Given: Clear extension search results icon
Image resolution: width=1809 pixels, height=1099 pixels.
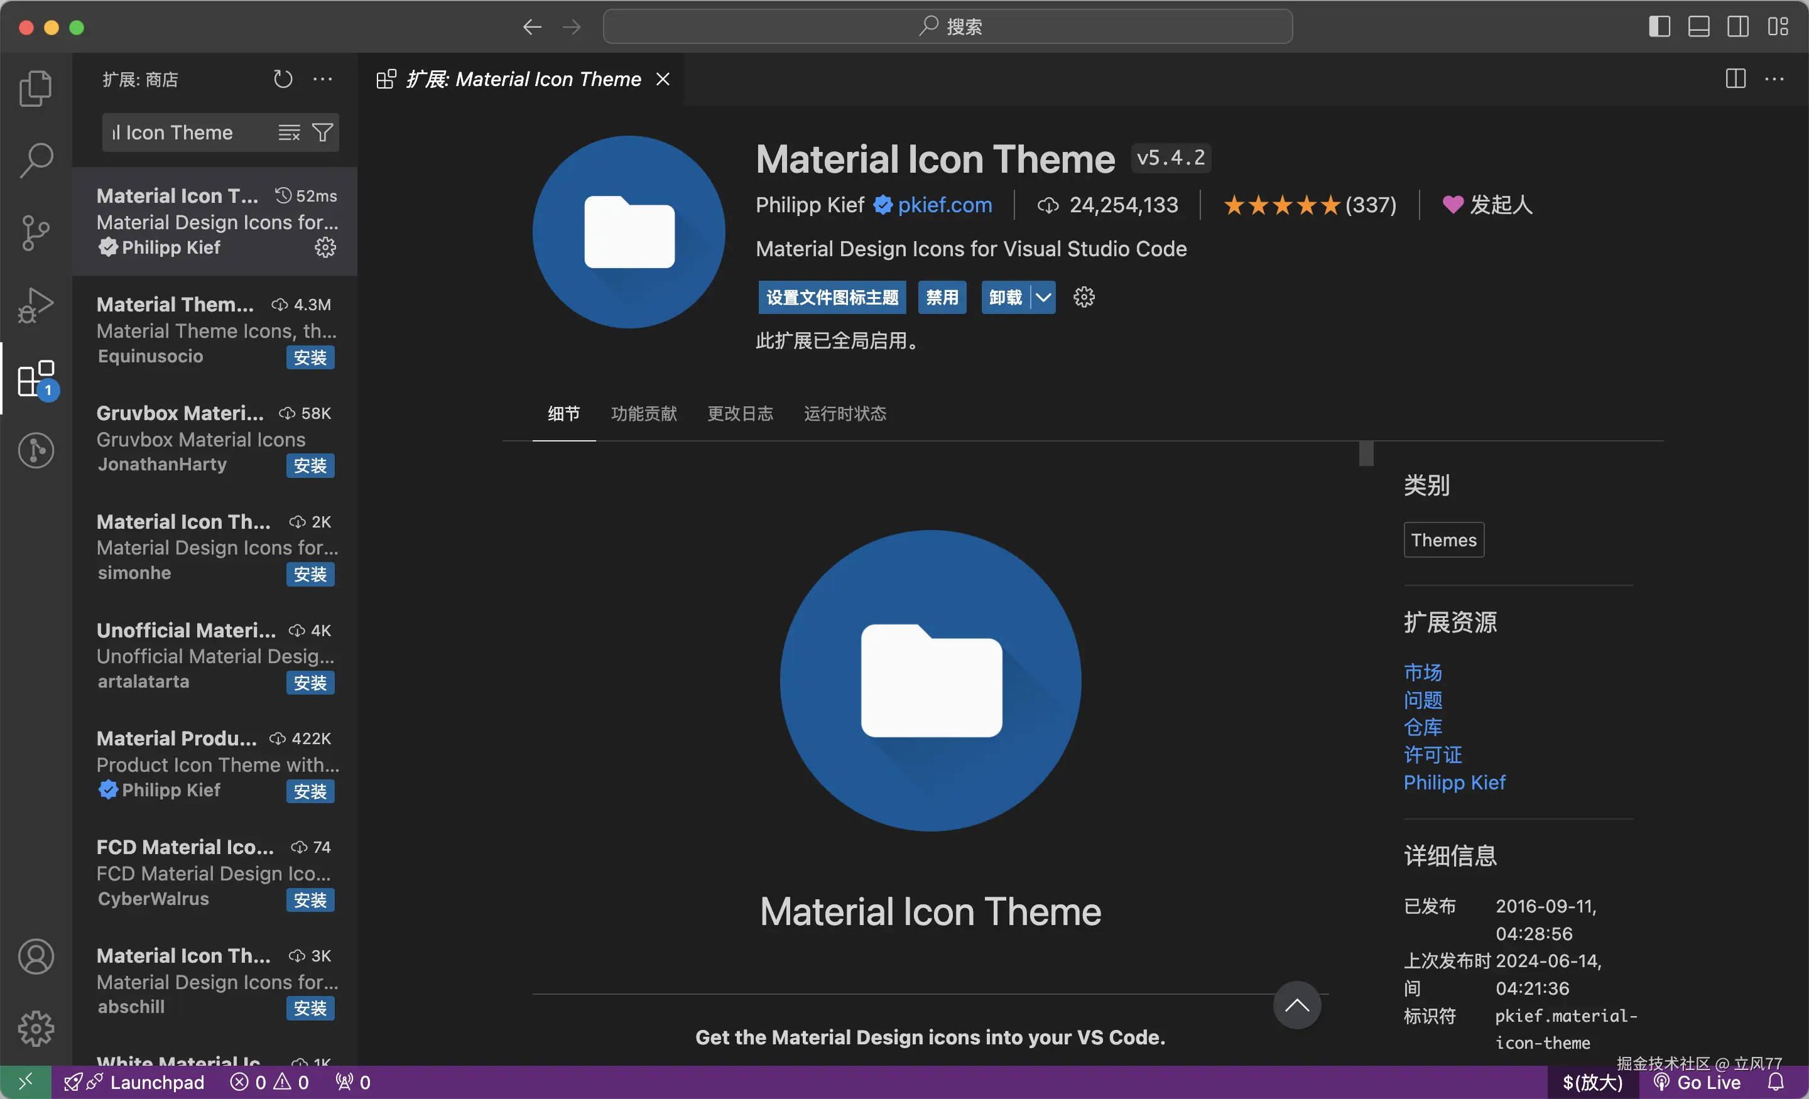Looking at the screenshot, I should tap(288, 132).
